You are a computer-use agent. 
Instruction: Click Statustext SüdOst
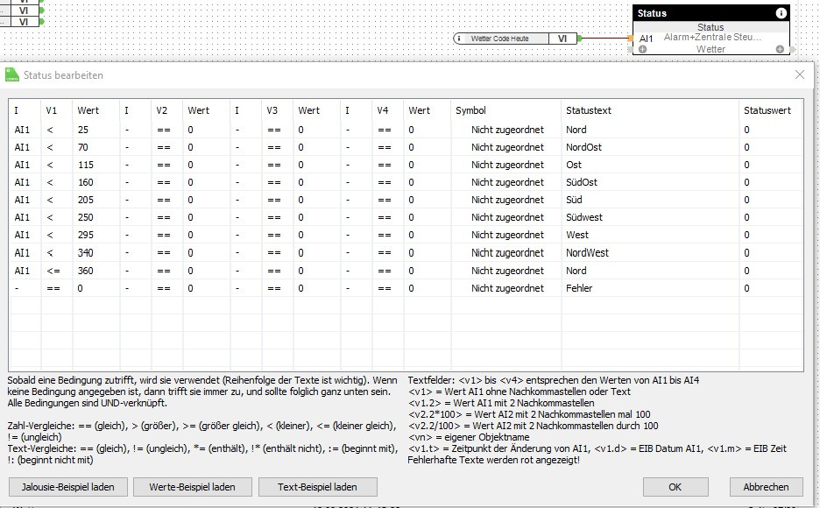pos(582,182)
